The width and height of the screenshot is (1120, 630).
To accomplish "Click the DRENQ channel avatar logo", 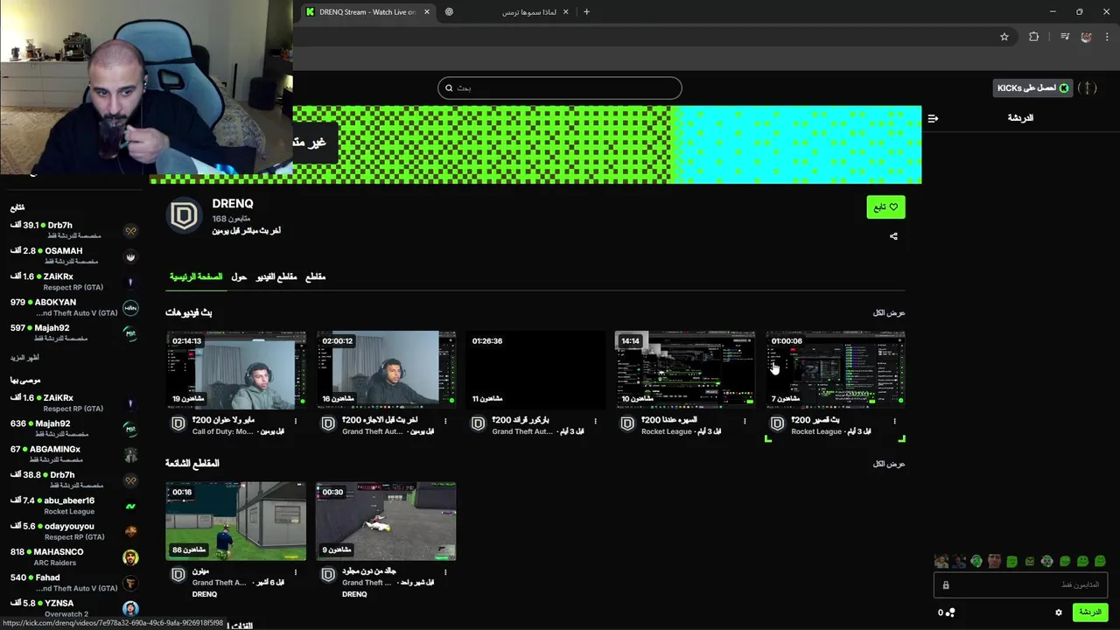I will [185, 215].
